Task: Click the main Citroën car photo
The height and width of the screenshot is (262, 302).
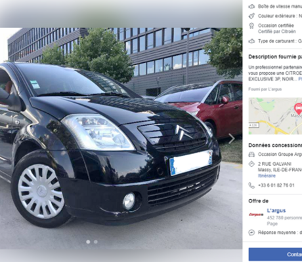Action: tap(121, 138)
